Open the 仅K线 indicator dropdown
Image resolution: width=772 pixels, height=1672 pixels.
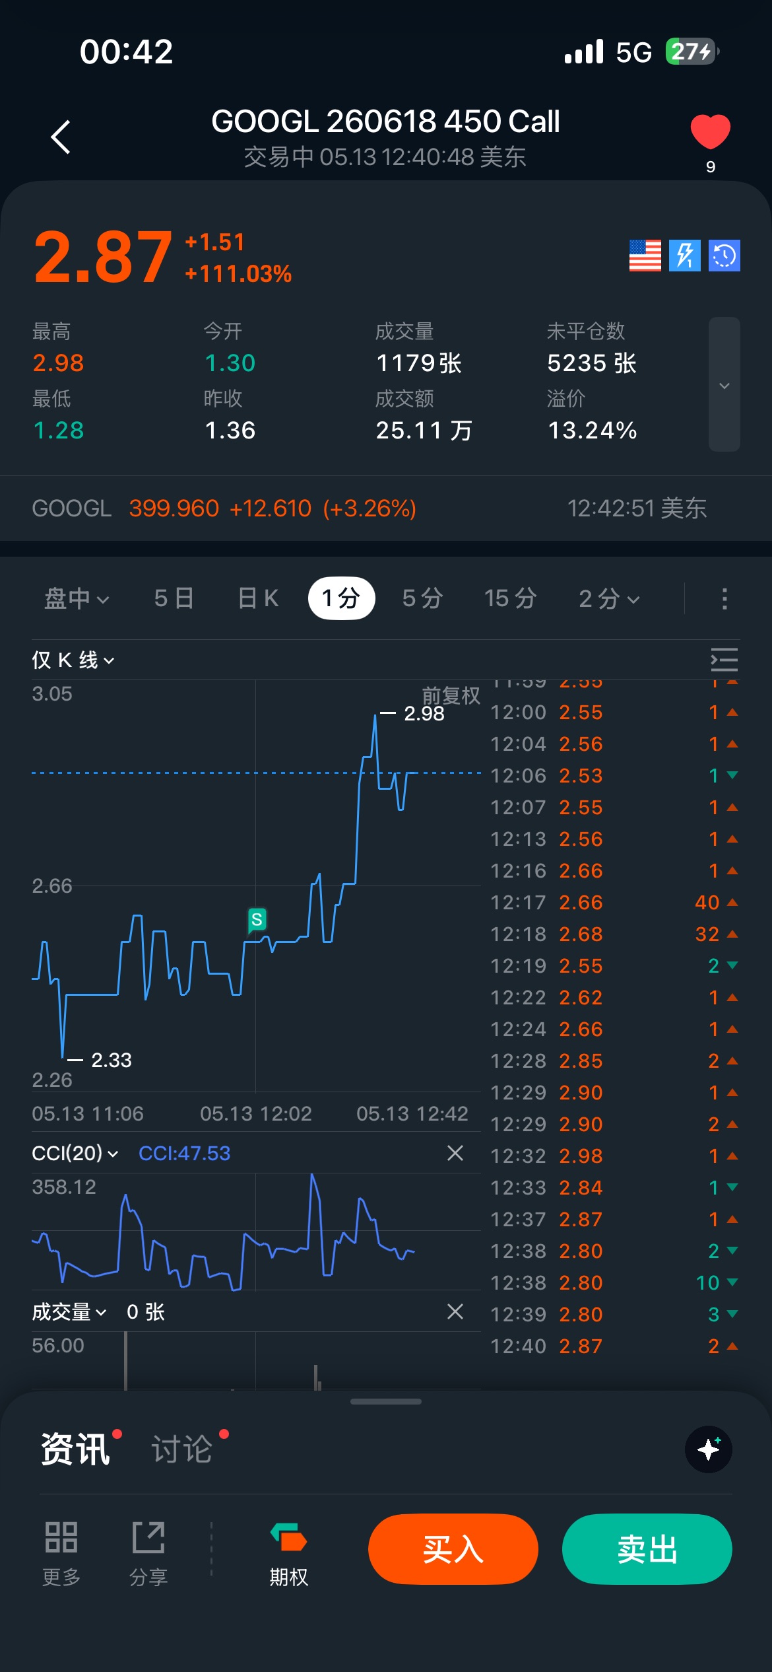point(73,660)
